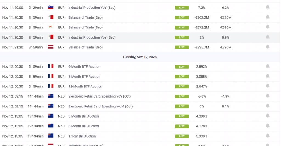281x146 pixels.
Task: Click New Zealand flag on the 3-Month Bill Auction row
Action: (50, 116)
